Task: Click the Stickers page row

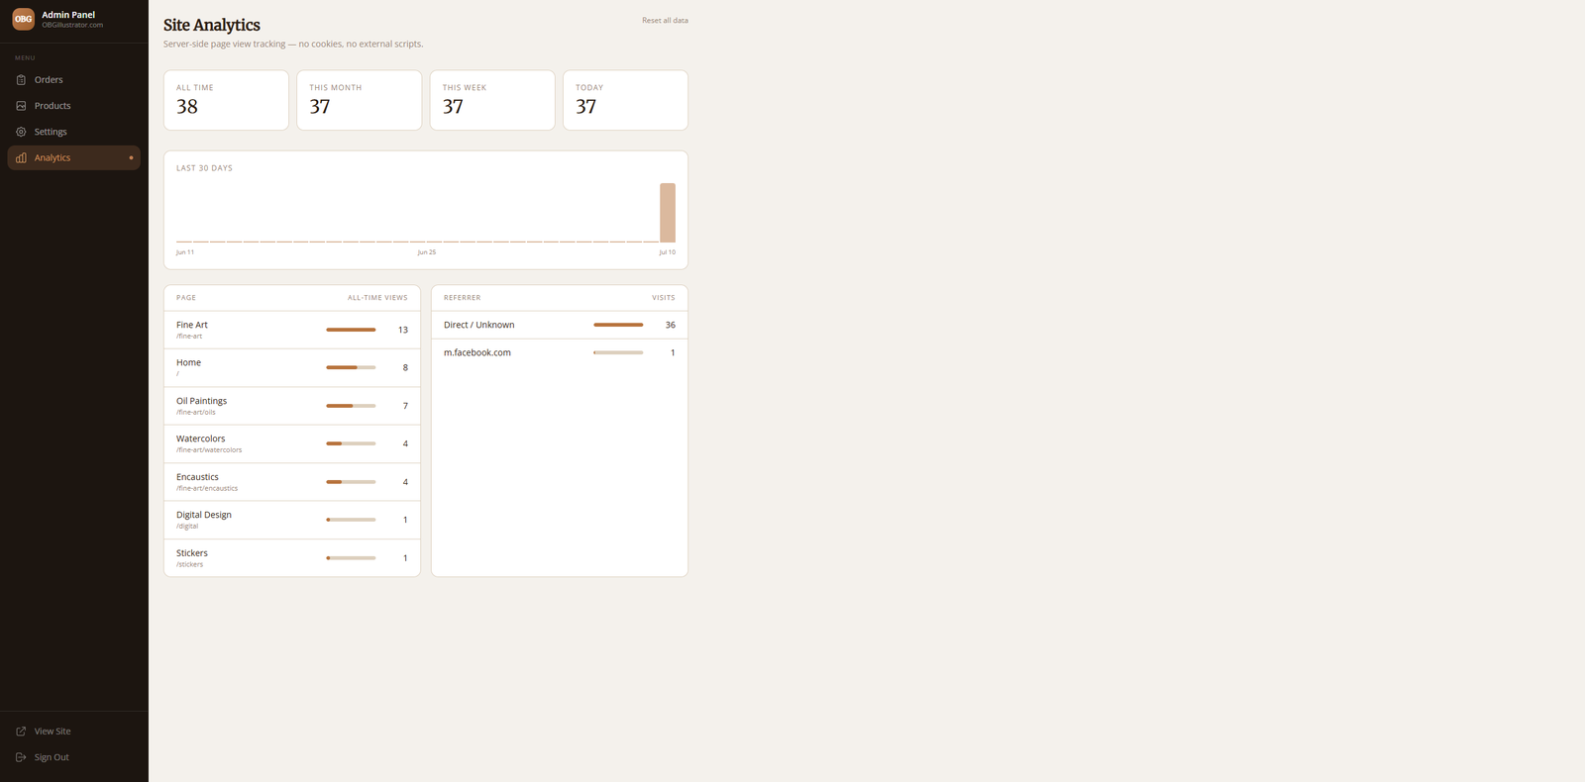Action: pos(292,558)
